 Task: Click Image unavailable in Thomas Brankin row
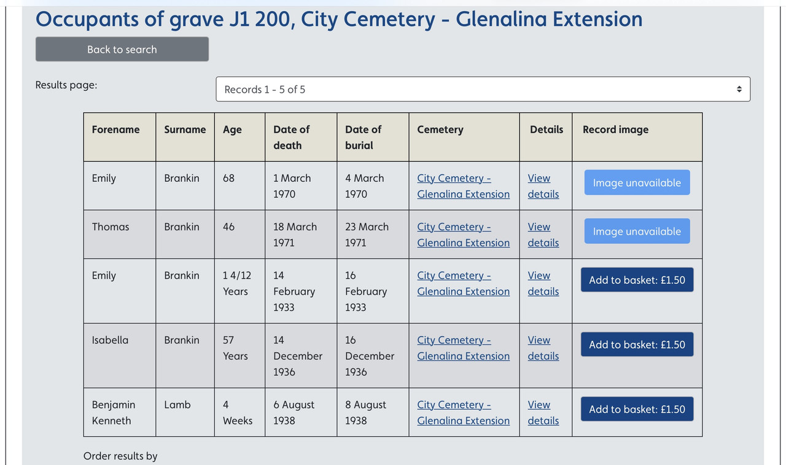tap(637, 231)
